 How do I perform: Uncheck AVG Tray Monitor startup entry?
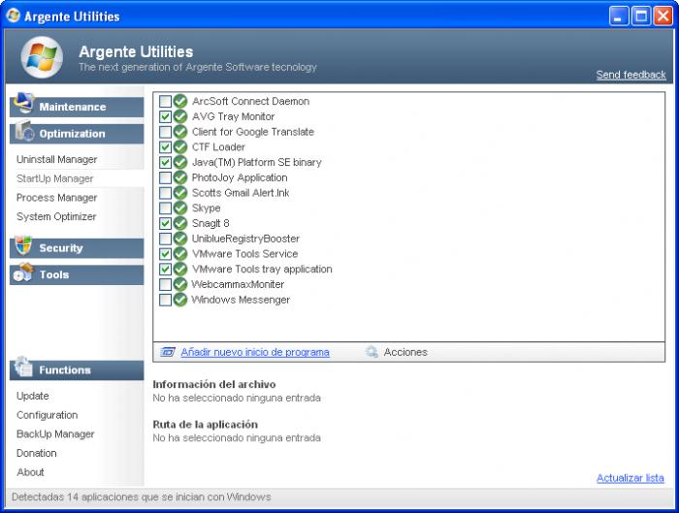[165, 116]
